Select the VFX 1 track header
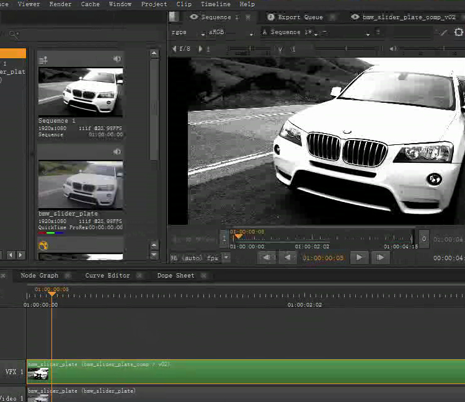465x402 pixels. tap(13, 372)
